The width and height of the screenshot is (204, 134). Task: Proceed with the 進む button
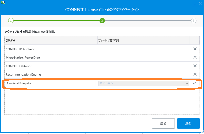(188, 123)
